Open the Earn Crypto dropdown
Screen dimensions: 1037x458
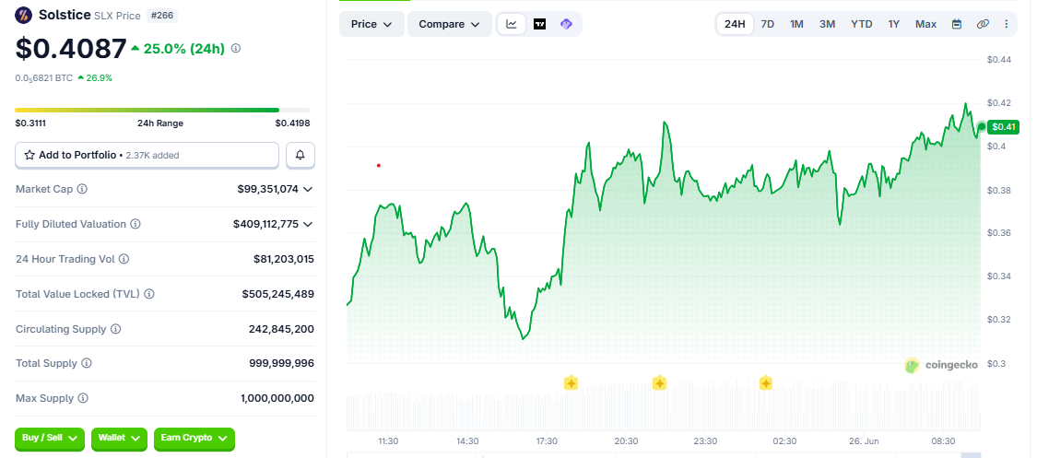[x=194, y=438]
